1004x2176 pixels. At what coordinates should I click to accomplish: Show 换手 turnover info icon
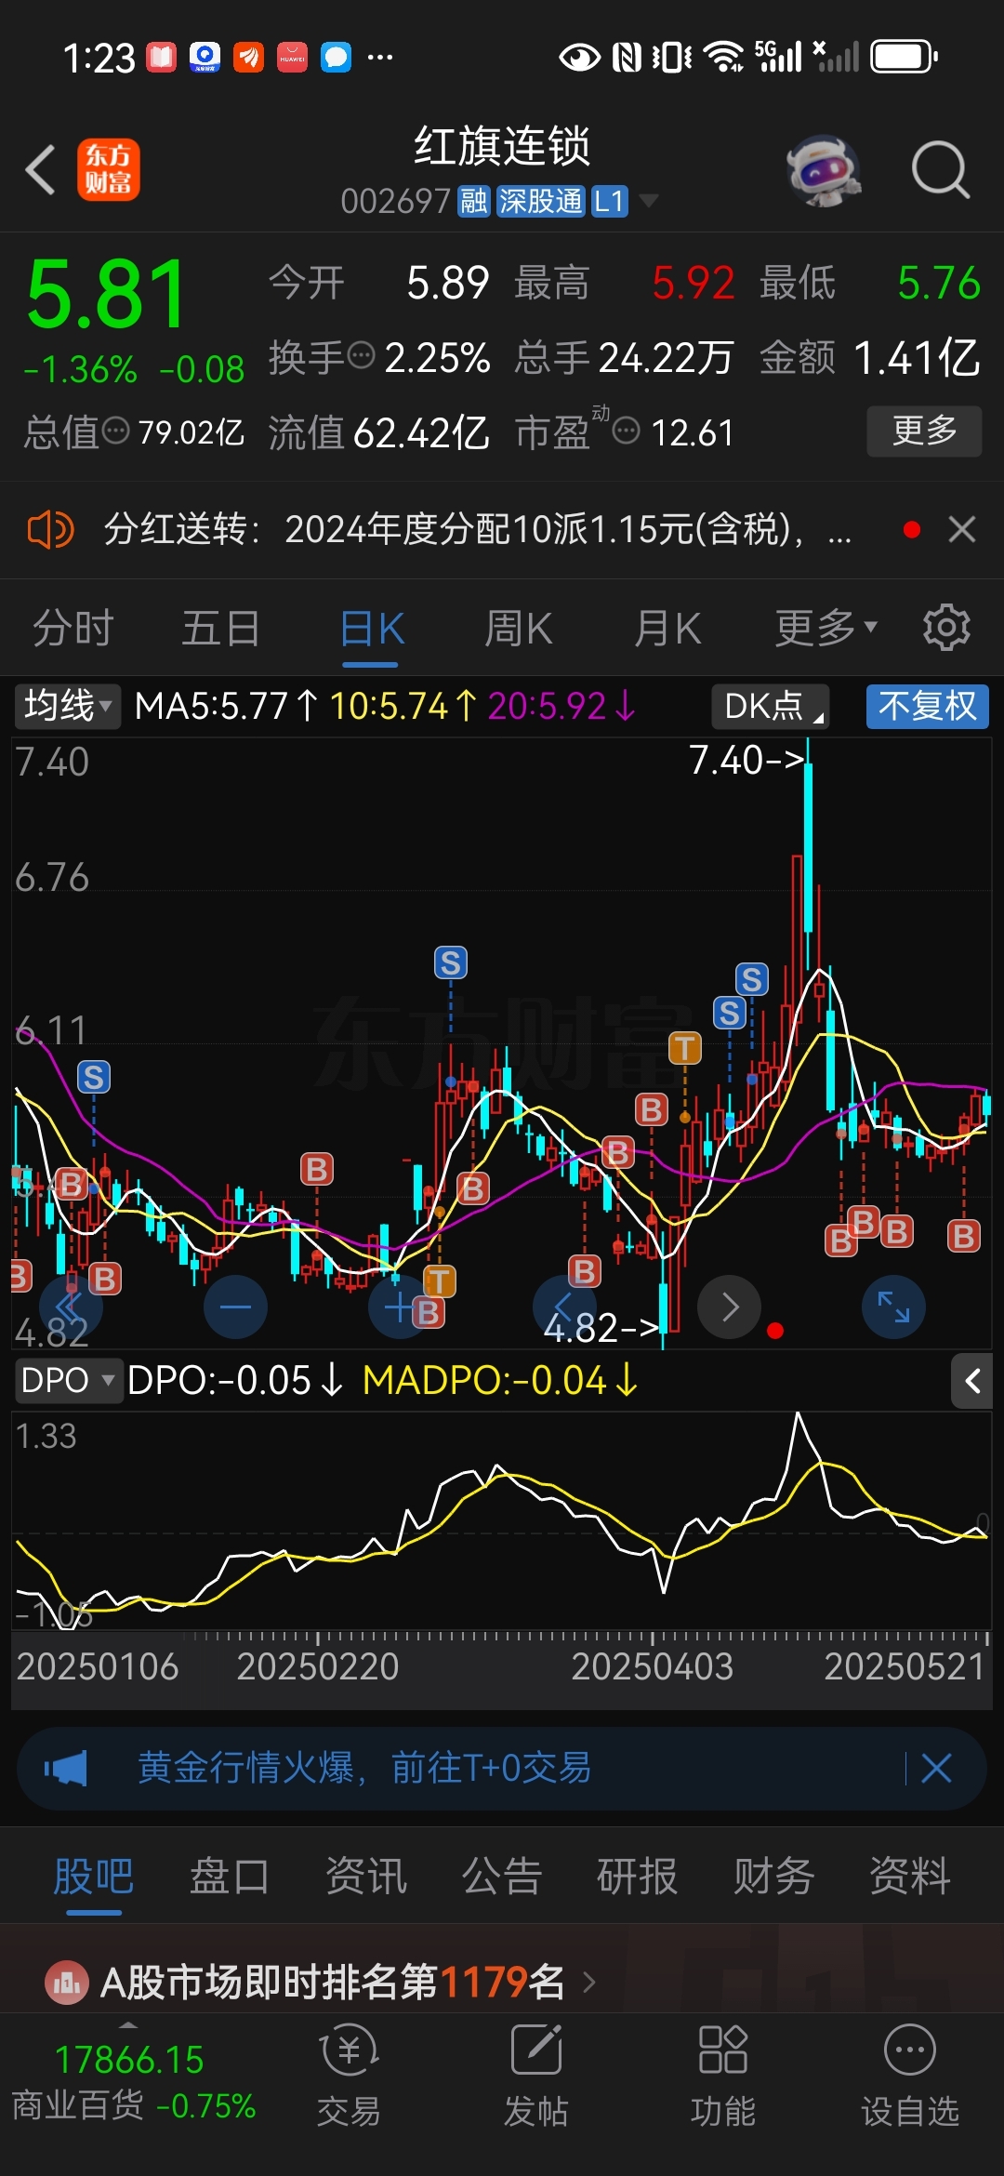(361, 355)
